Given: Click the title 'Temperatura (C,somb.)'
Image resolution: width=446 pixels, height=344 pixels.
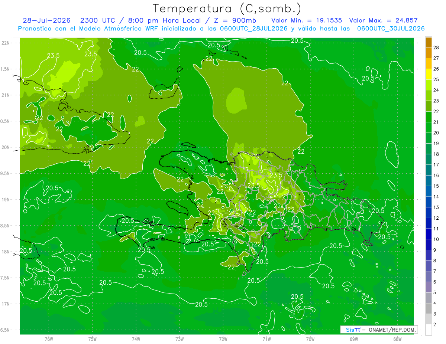Looking at the screenshot, I should 227,9.
